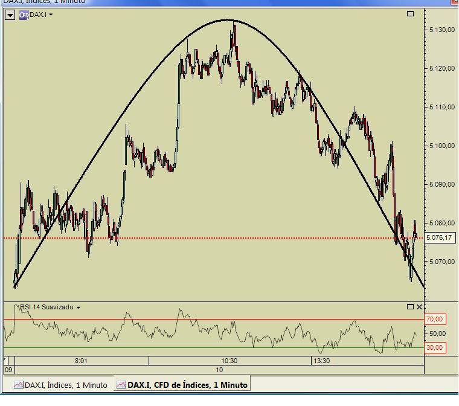Image resolution: width=459 pixels, height=406 pixels.
Task: Click the 5.110,00 price axis label
Action: coord(442,107)
